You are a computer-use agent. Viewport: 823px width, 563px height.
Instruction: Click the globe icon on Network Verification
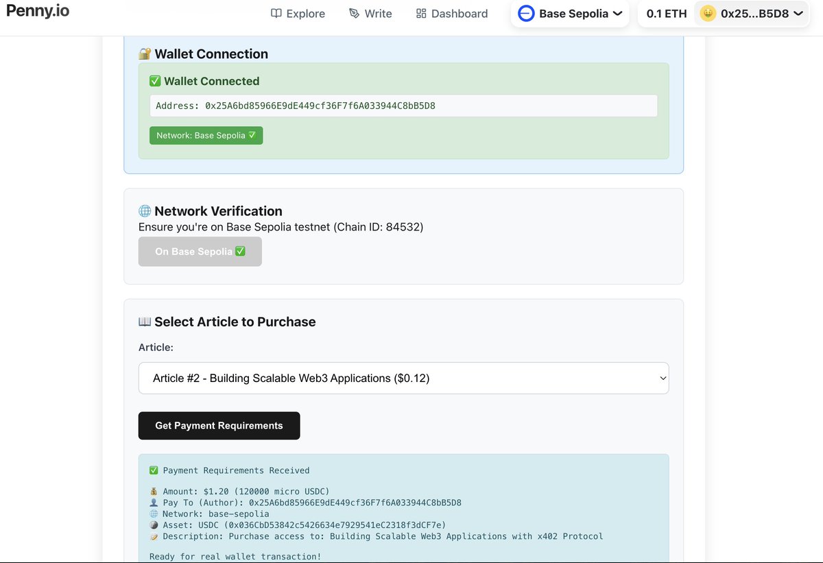[144, 211]
